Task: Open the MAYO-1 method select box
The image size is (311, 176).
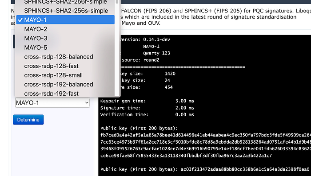Action: pos(52,103)
